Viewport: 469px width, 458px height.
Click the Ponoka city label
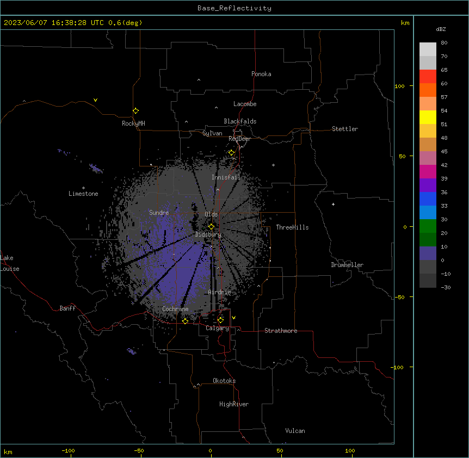pos(261,74)
